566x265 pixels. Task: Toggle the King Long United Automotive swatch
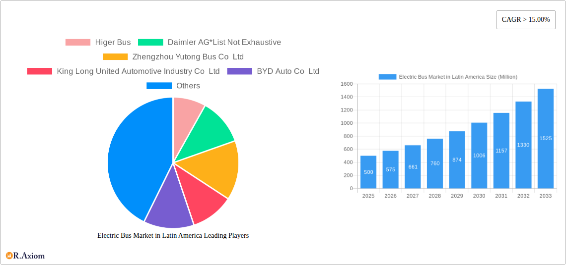(x=40, y=71)
